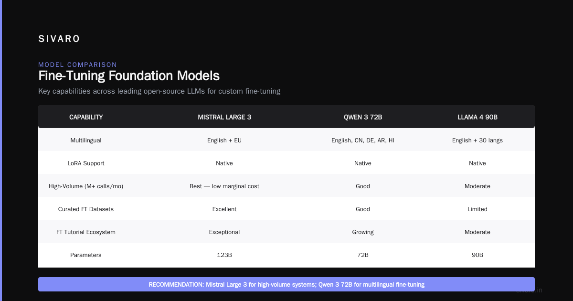This screenshot has height=301, width=573.
Task: Click the Growing cell
Action: (x=363, y=232)
